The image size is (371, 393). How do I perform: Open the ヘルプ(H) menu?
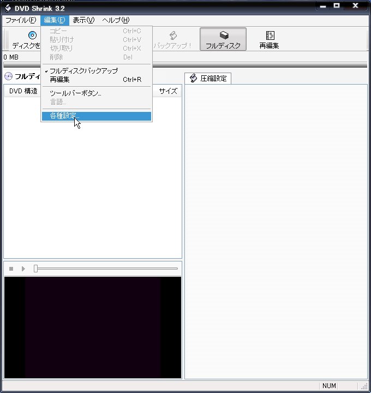click(116, 20)
